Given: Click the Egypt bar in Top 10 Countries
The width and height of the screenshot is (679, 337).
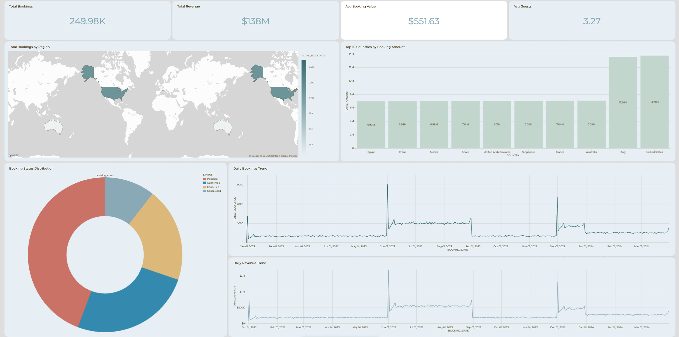Looking at the screenshot, I should click(371, 125).
